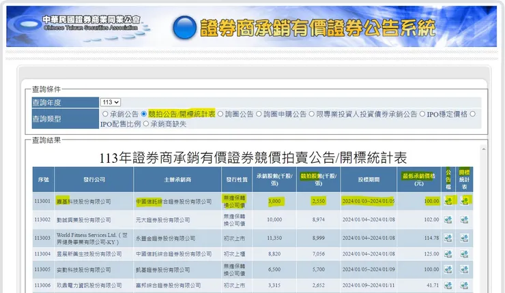This screenshot has width=505, height=293.
Task: Open announcement file icon for row 113003
Action: pyautogui.click(x=448, y=238)
